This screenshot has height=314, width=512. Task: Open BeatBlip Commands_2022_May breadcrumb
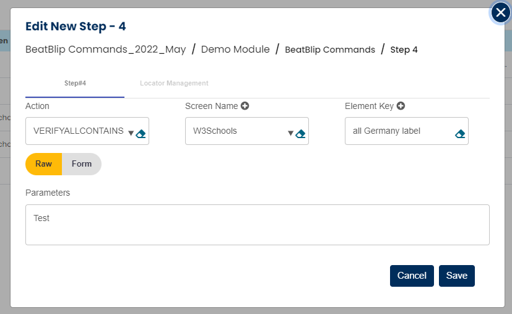point(106,50)
